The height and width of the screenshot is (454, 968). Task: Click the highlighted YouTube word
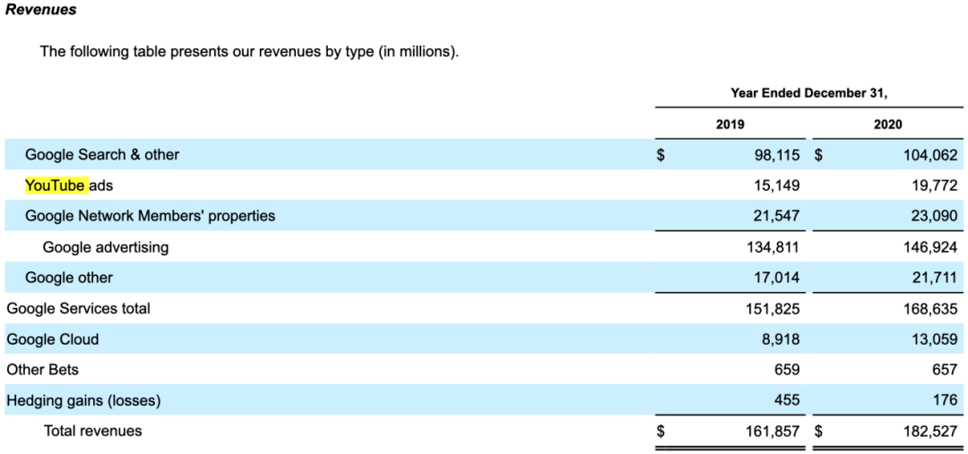[x=55, y=185]
